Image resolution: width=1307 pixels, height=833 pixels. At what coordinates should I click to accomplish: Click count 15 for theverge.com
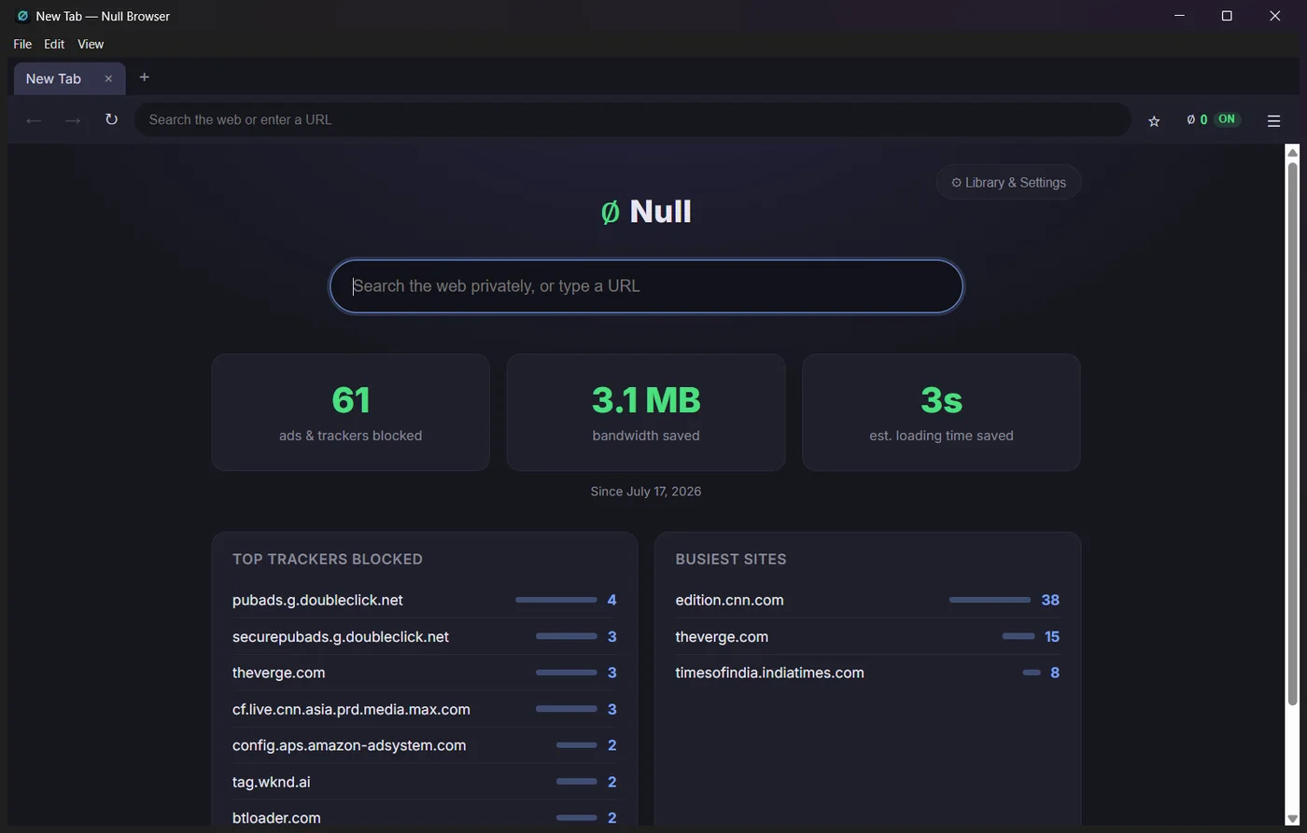pyautogui.click(x=1052, y=636)
